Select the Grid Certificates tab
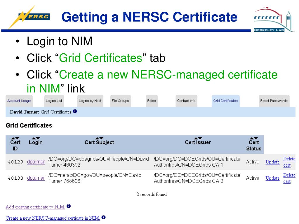Viewport: 299px width, 224px height. point(226,101)
